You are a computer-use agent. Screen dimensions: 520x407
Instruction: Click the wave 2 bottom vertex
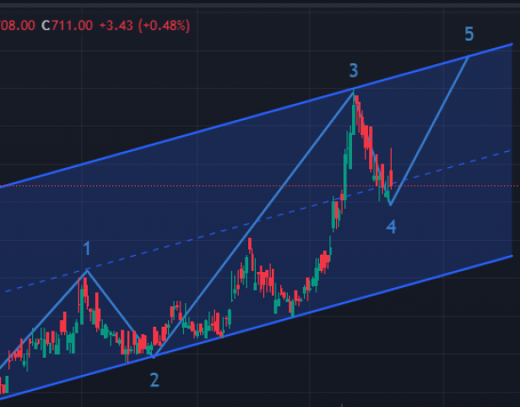[x=153, y=357]
